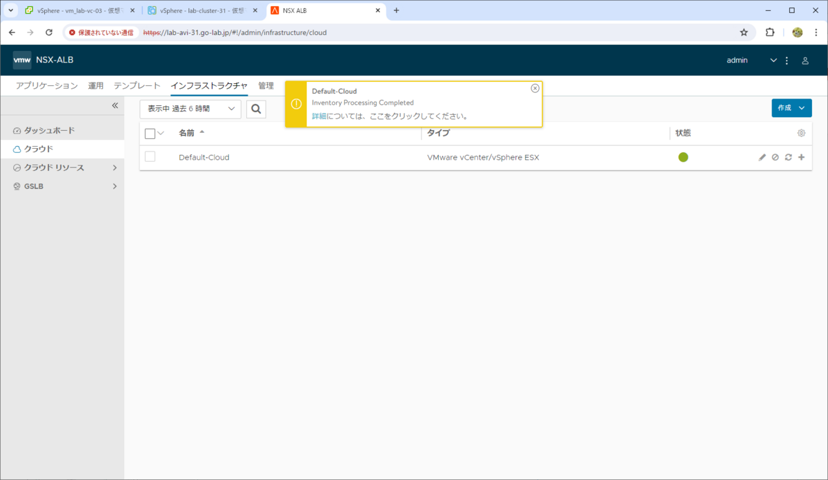Tick the Default-Cloud row checkbox
Screen dimensions: 828x480
[x=150, y=157]
